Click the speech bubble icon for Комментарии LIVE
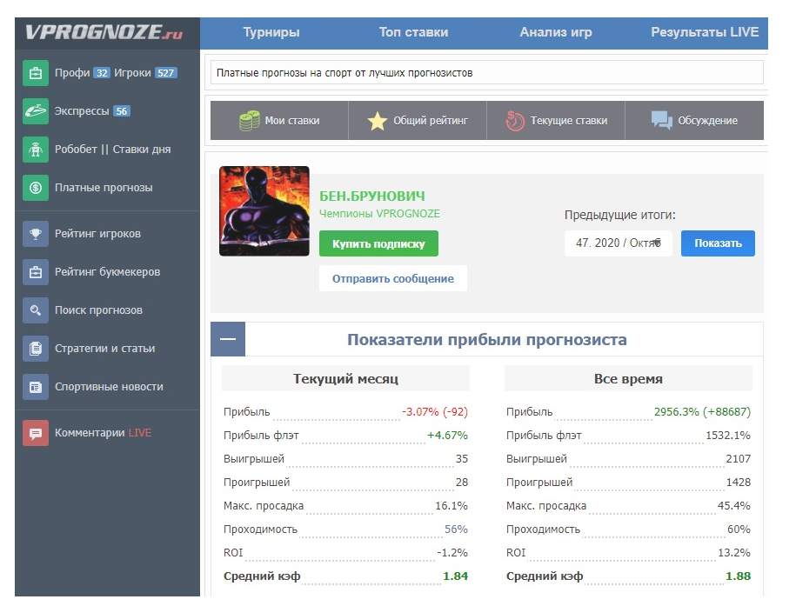The width and height of the screenshot is (796, 606). click(x=35, y=433)
